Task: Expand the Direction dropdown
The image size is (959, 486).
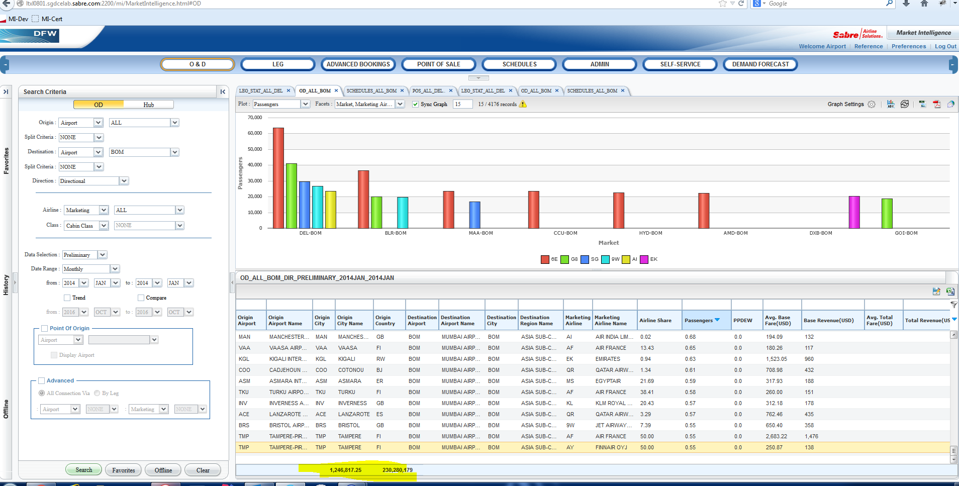Action: [x=124, y=181]
